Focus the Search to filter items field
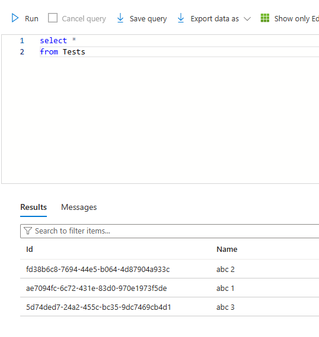Viewport: 319px width, 337px height. (x=170, y=231)
